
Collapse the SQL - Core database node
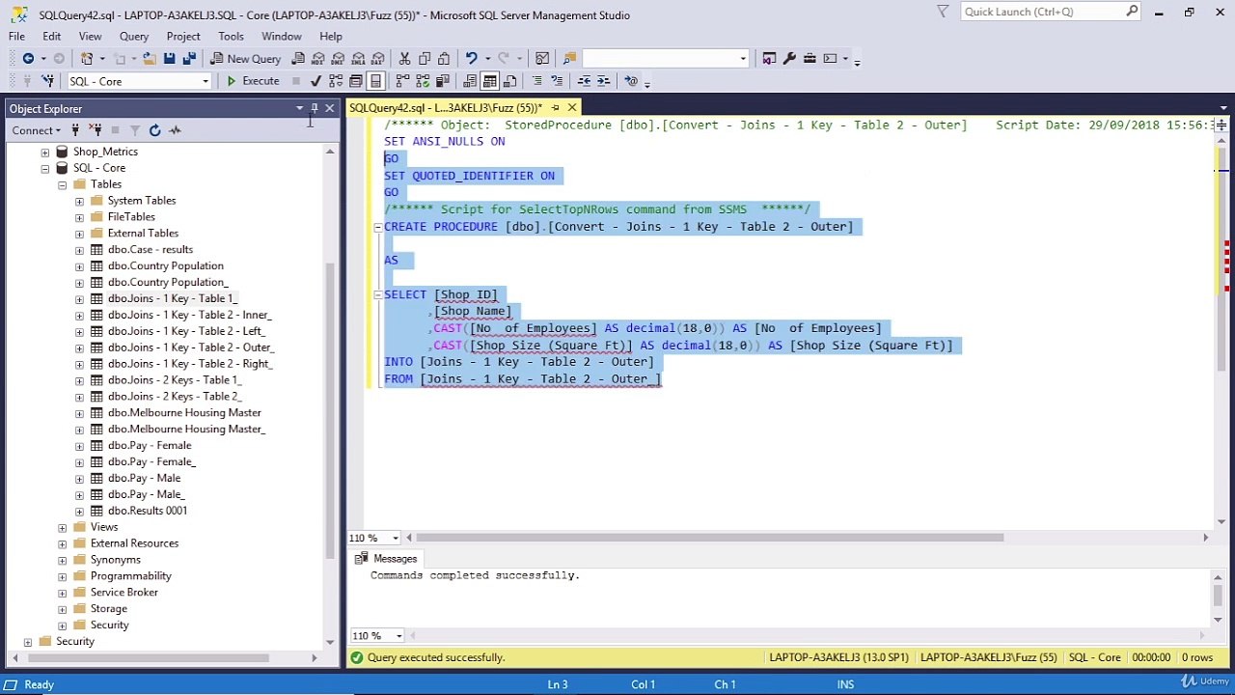45,168
